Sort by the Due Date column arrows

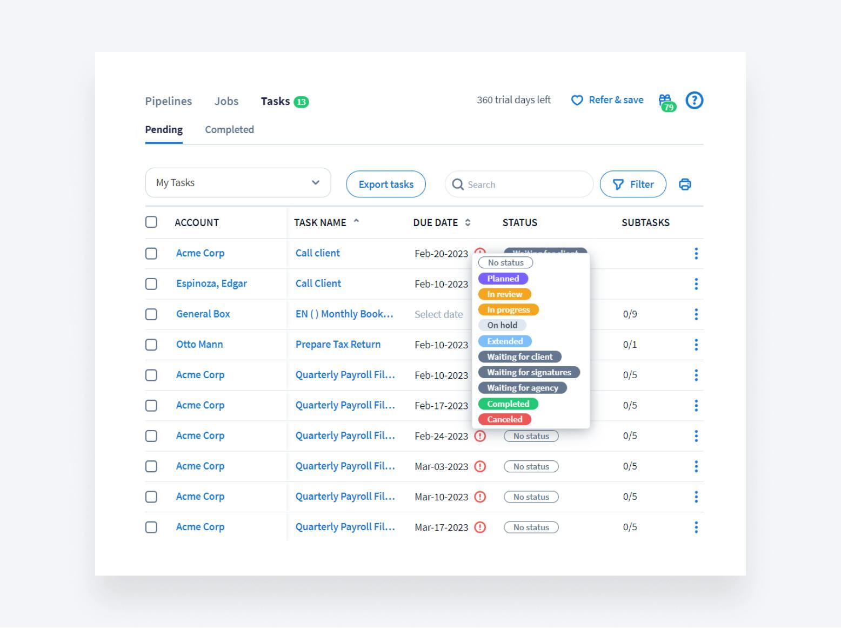point(468,223)
